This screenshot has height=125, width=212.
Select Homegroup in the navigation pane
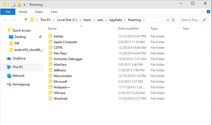click(x=21, y=84)
